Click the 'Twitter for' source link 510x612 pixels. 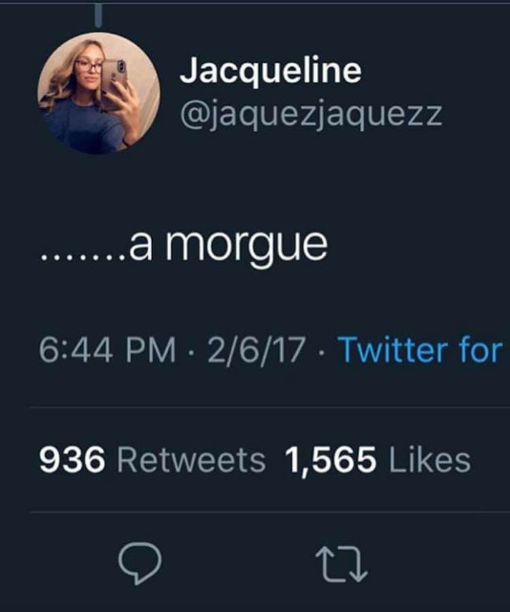[420, 350]
